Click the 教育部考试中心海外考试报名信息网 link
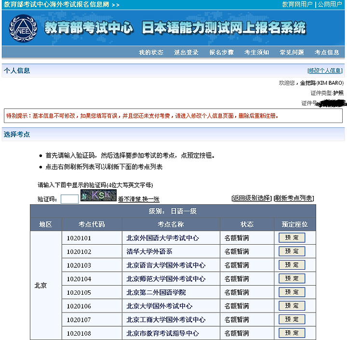Viewport: 347px width, 340px height. click(x=56, y=4)
